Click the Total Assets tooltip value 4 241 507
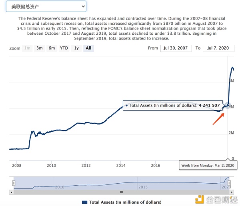Image resolution: width=240 pixels, height=206 pixels. point(209,105)
